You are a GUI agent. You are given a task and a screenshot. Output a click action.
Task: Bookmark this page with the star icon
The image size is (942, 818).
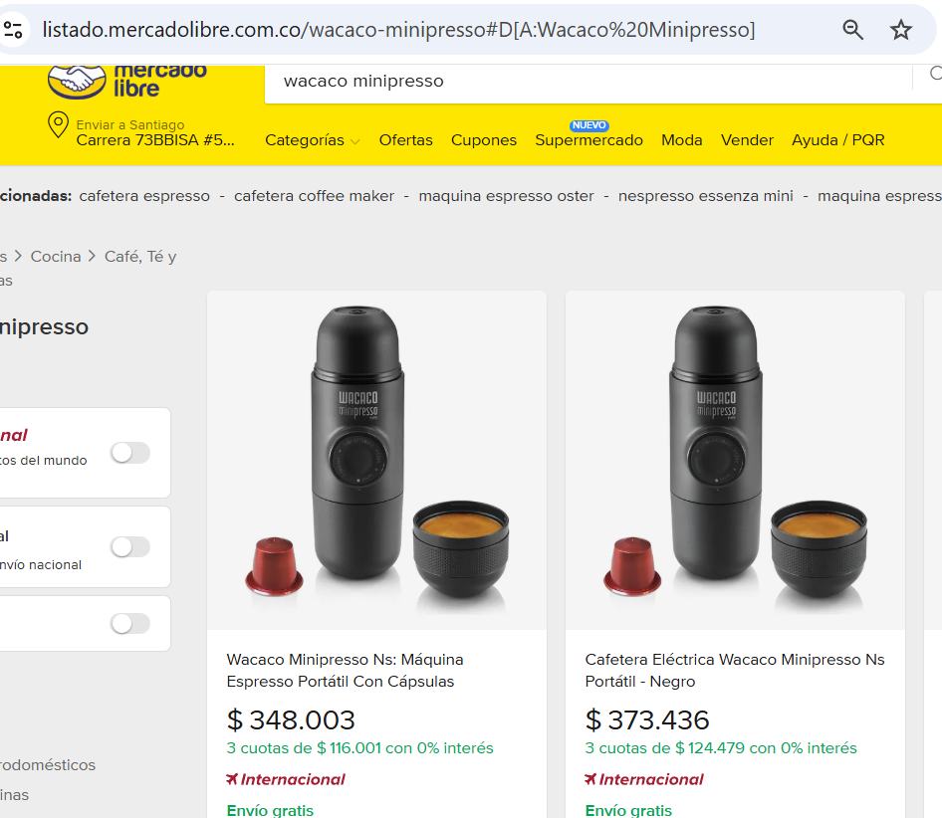(901, 30)
